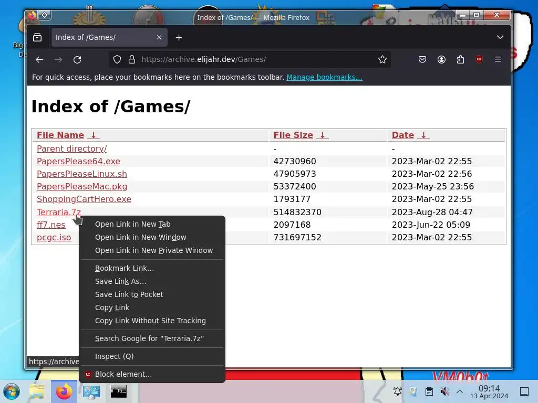538x403 pixels.
Task: Open the Start menu orb
Action: pyautogui.click(x=12, y=391)
